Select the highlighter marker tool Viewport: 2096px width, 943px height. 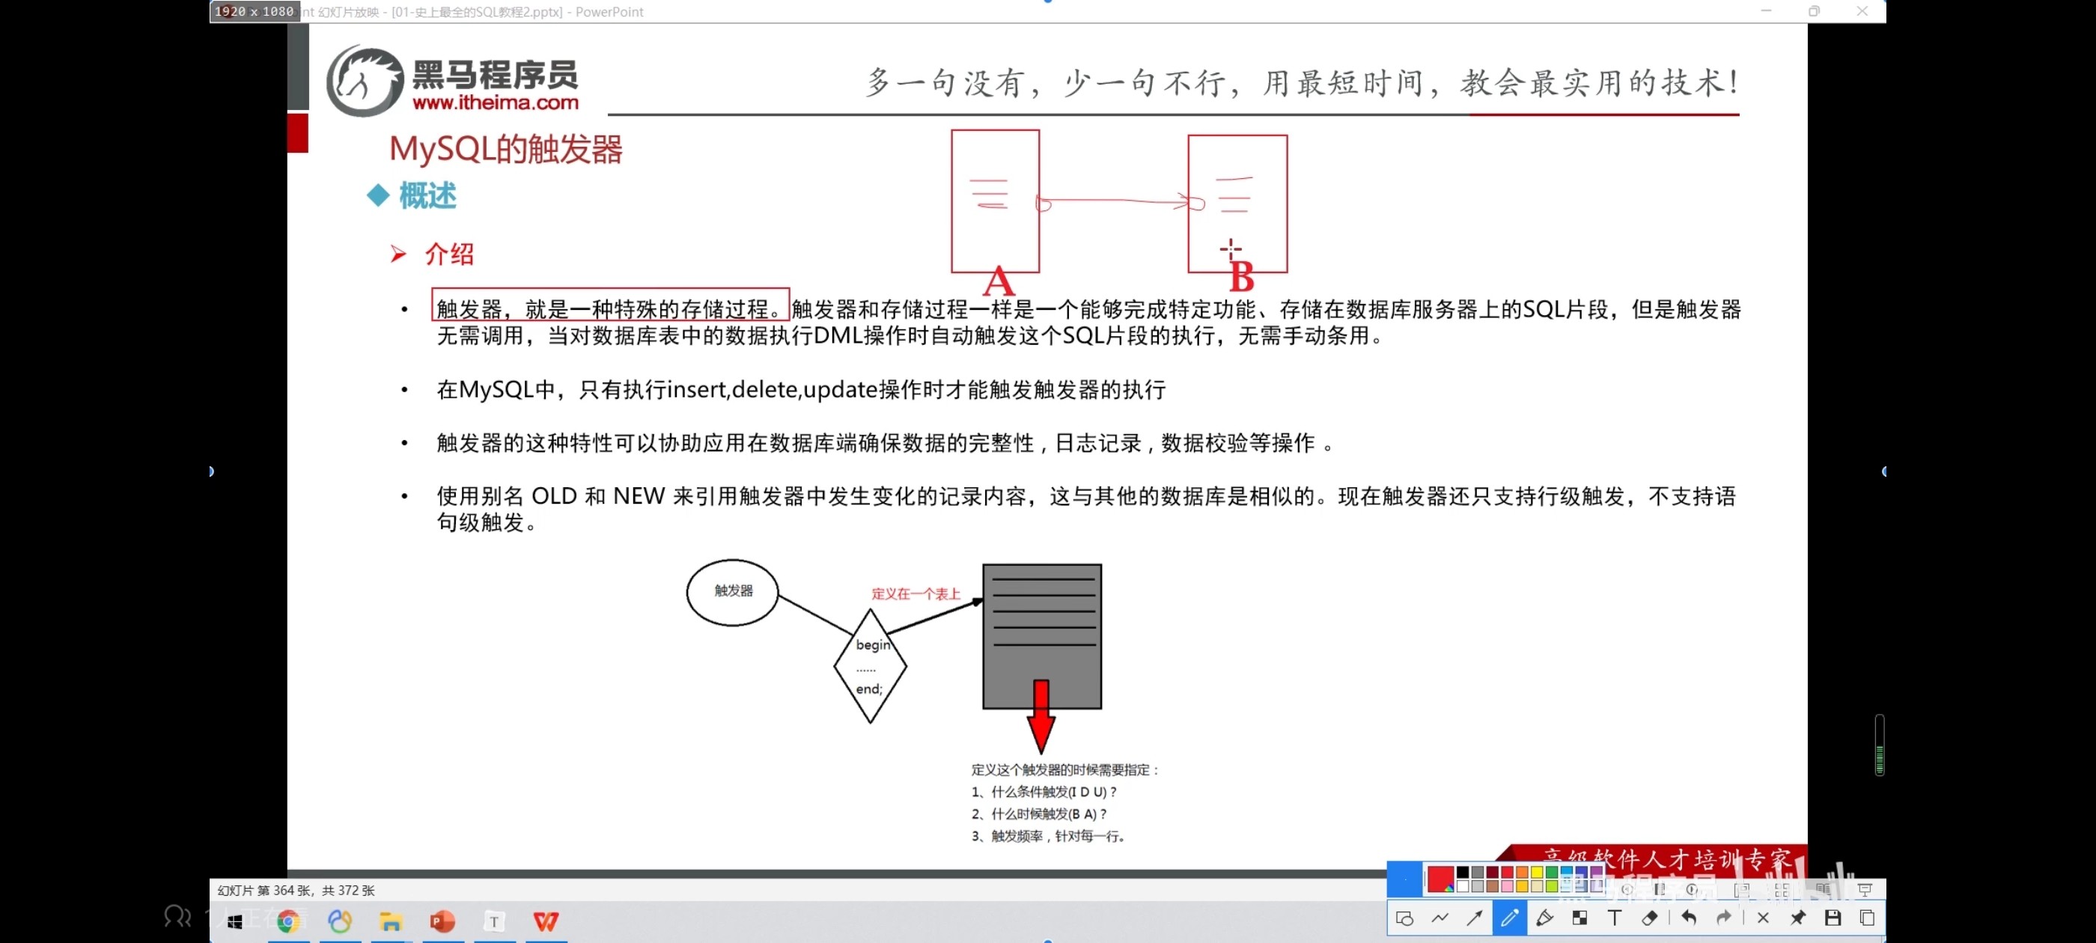[1544, 918]
